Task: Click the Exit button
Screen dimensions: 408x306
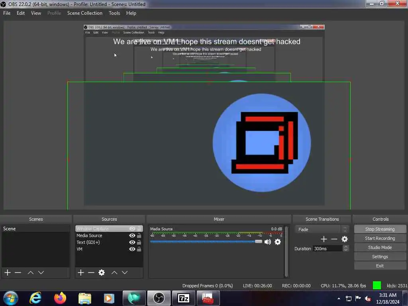Action: click(x=380, y=266)
